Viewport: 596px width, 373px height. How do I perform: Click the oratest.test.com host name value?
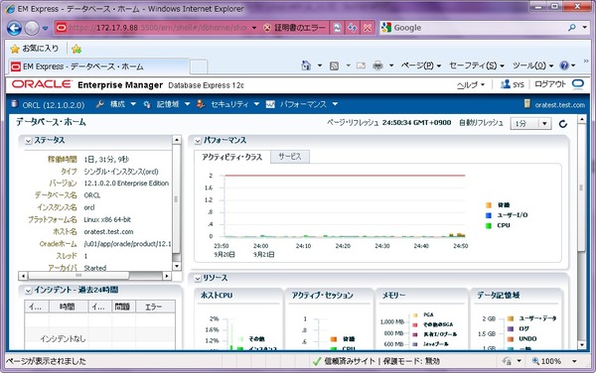(x=108, y=231)
